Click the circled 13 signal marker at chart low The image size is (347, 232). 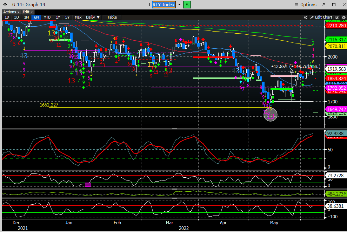270,115
